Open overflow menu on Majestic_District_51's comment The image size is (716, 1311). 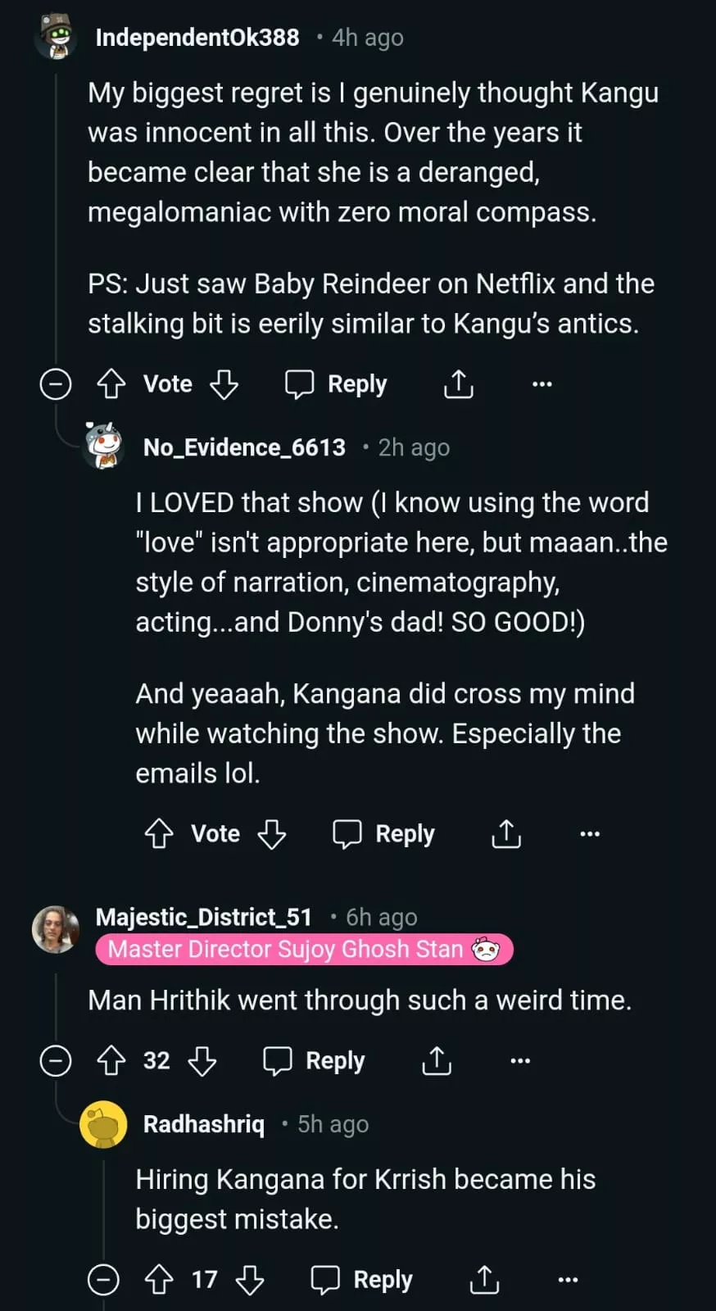tap(519, 1060)
